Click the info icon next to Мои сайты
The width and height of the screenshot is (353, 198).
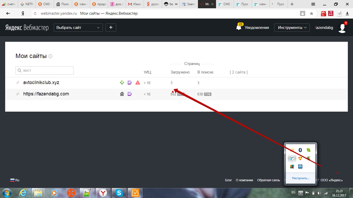pyautogui.click(x=50, y=56)
